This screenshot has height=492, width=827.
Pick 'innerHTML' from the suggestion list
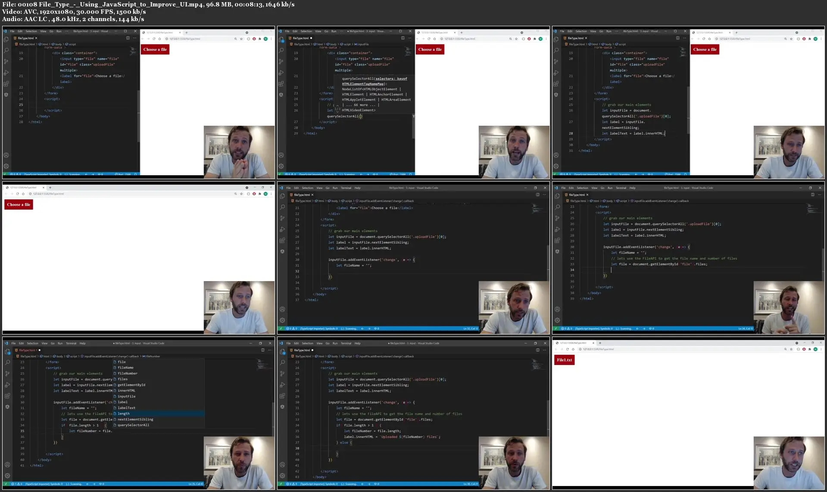click(159, 390)
